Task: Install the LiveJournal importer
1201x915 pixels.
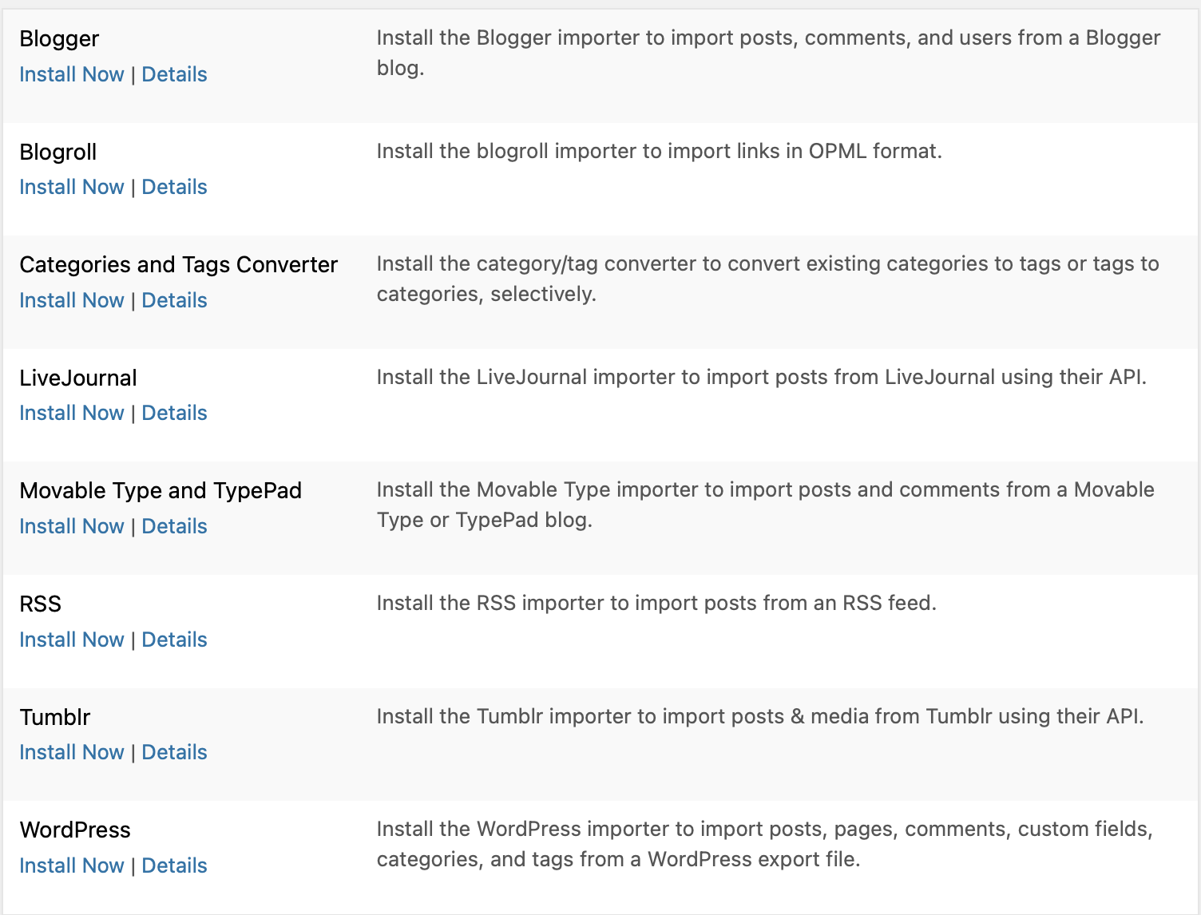Action: click(x=71, y=413)
